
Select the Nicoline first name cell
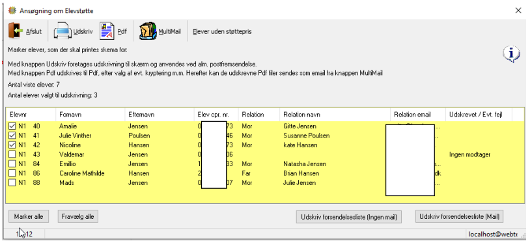click(69, 145)
